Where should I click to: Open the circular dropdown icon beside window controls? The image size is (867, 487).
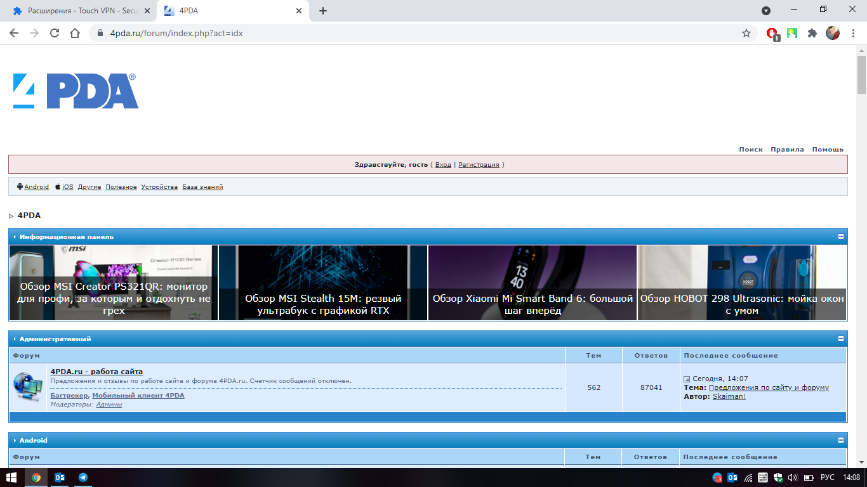[766, 10]
